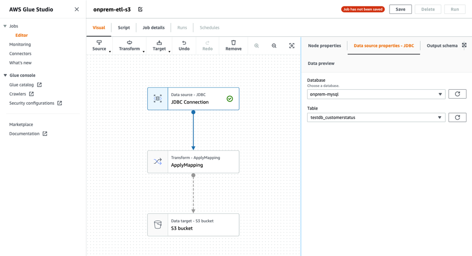
Task: Open Documentation external link icon
Action: point(45,133)
